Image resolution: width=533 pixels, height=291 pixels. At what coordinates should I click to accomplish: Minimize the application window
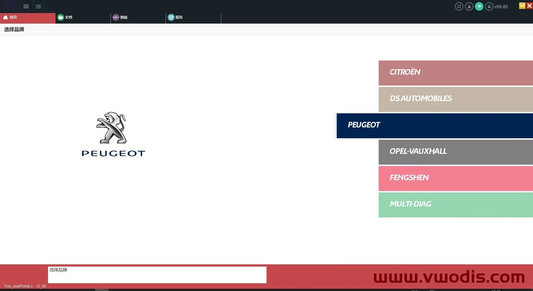522,6
